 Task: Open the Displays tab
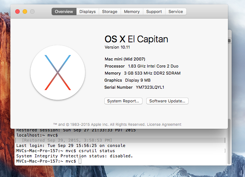[88, 12]
